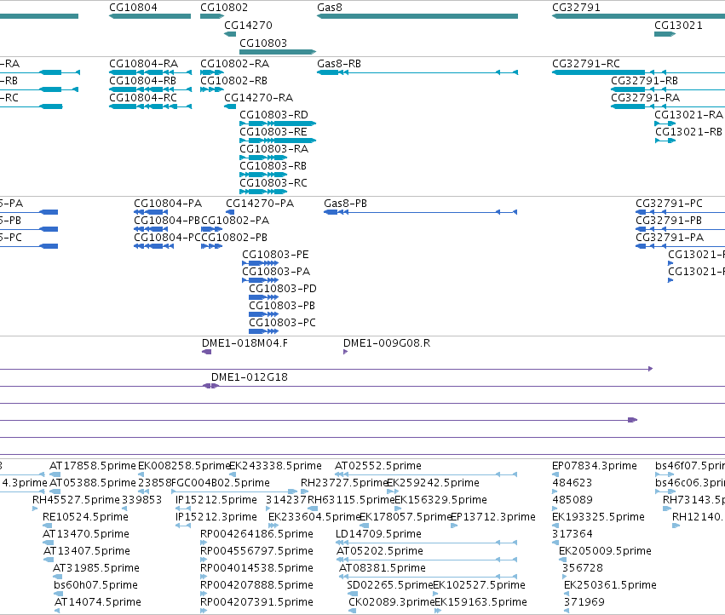The height and width of the screenshot is (615, 725).
Task: Click EST bs60h07.5prime label
Action: coord(95,585)
